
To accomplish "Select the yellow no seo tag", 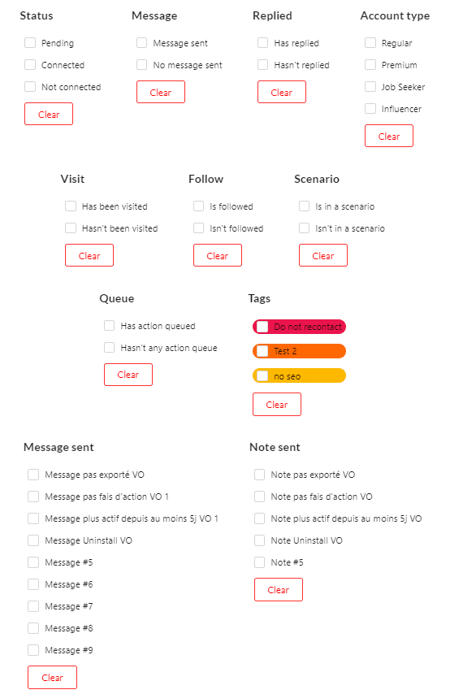I will (299, 375).
